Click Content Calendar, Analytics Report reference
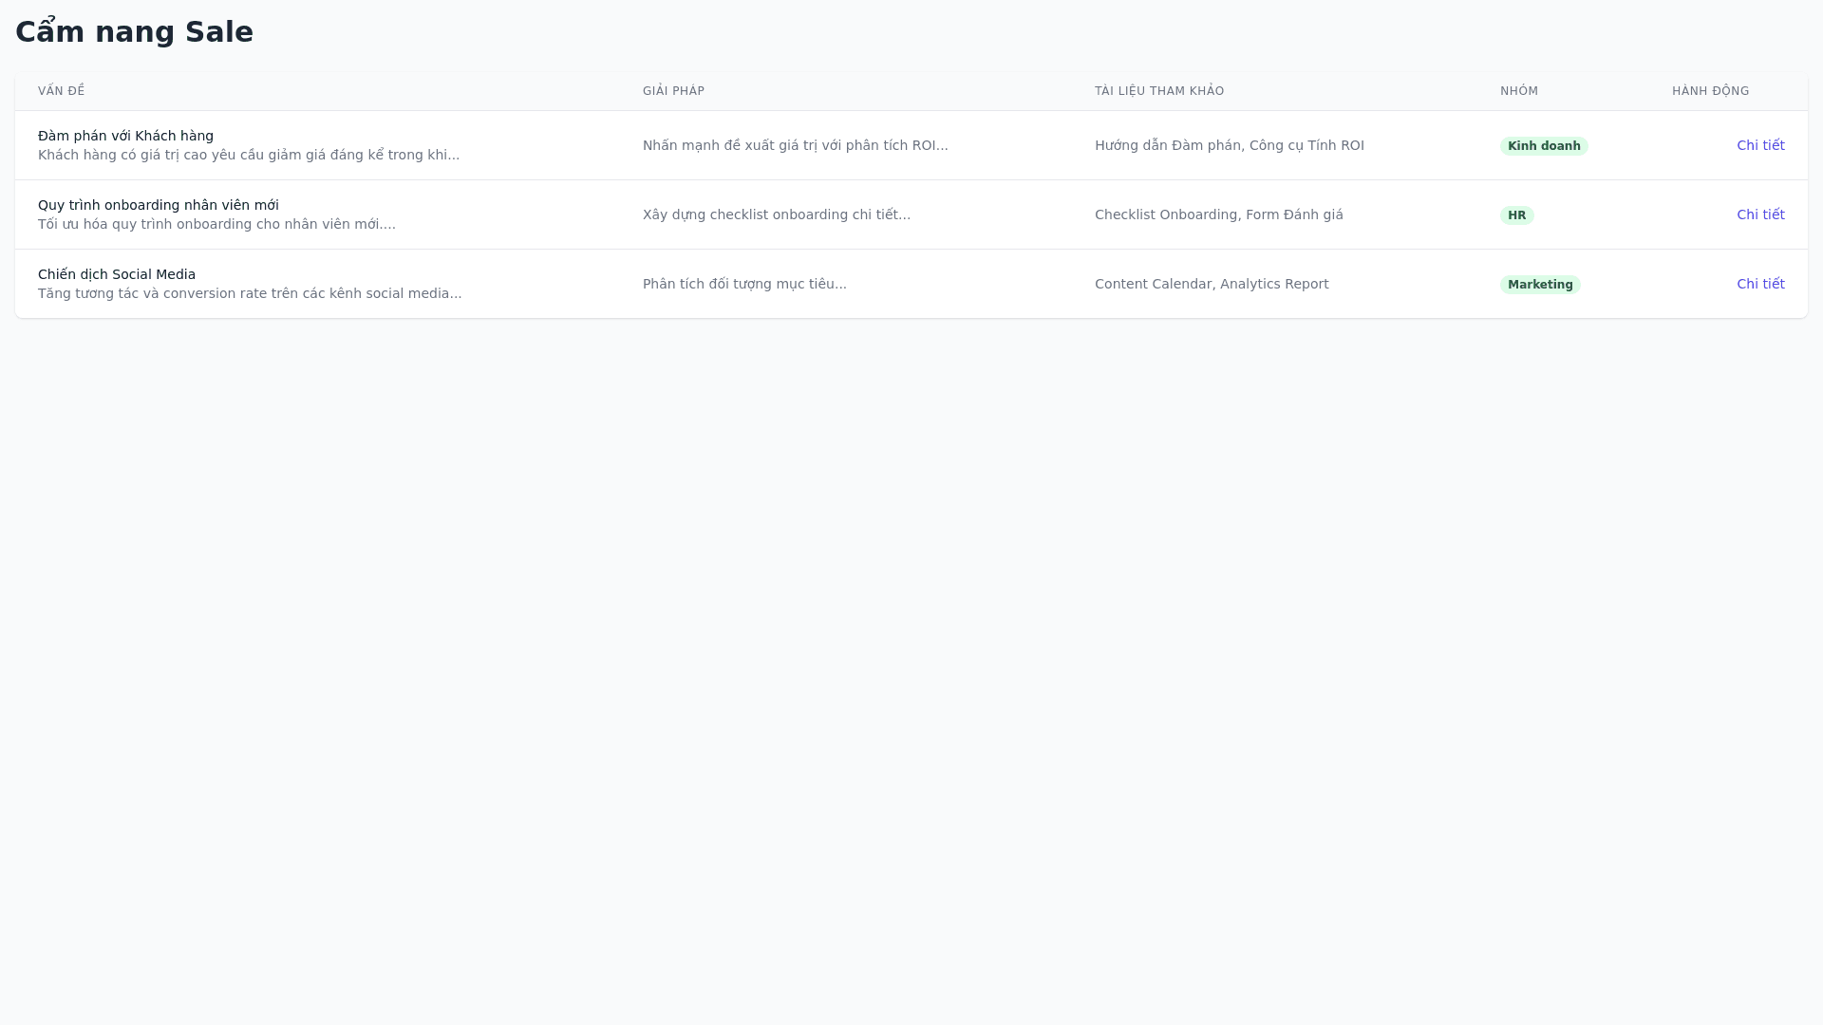This screenshot has width=1823, height=1025. 1211,284
